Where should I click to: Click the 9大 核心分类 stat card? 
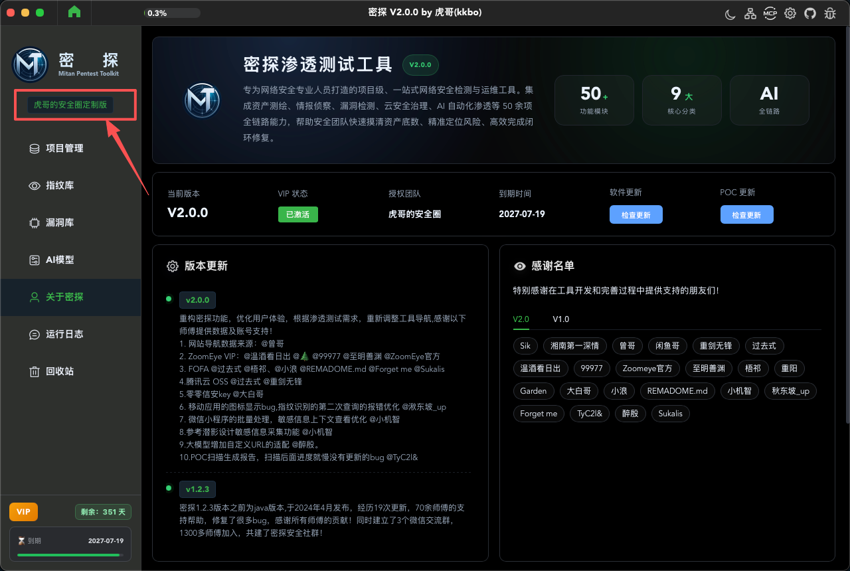(x=682, y=100)
